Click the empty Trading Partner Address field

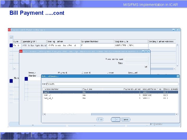(162, 45)
